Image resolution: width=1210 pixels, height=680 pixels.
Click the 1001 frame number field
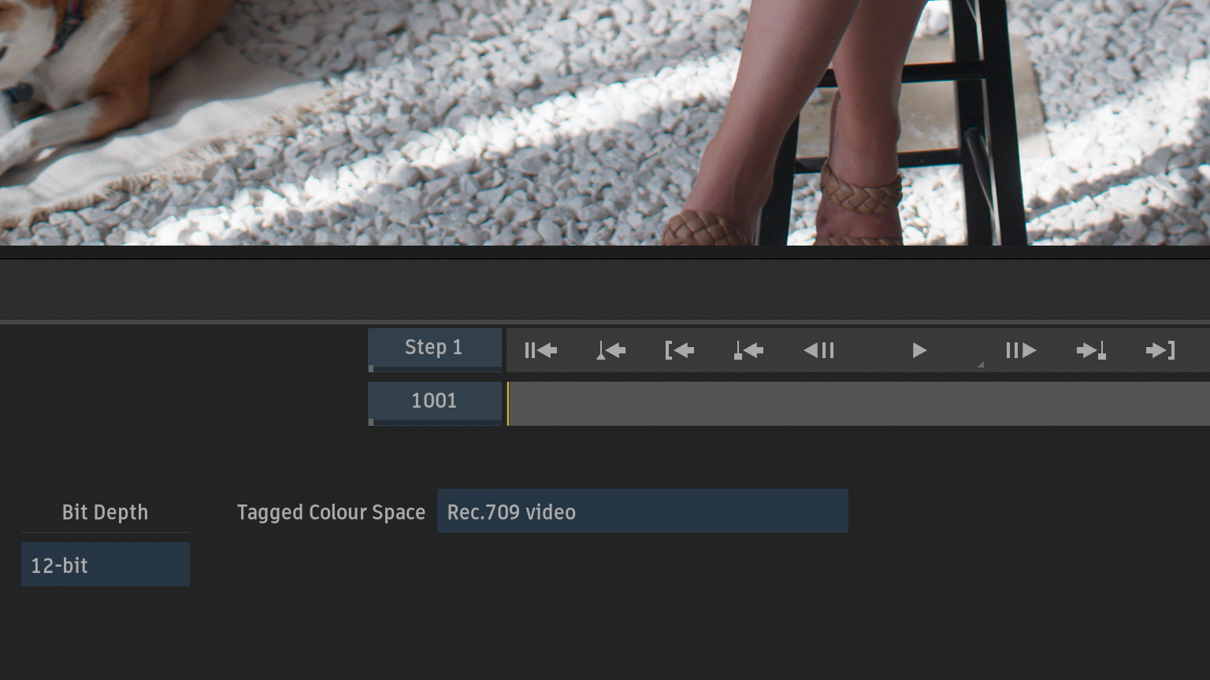point(435,403)
